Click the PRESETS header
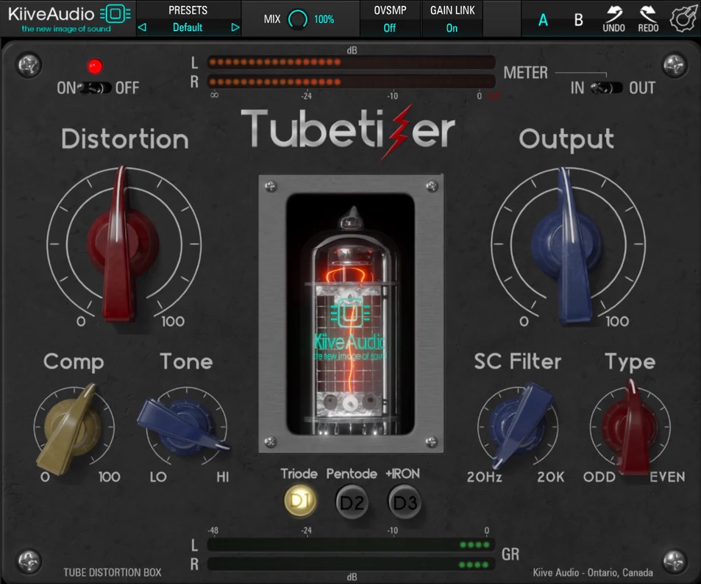 tap(188, 10)
